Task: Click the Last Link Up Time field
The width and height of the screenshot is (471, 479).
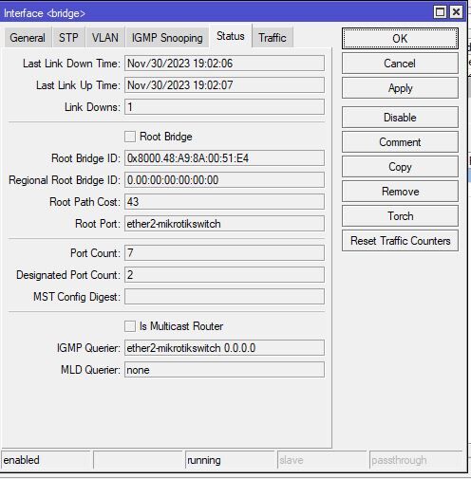Action: (224, 85)
